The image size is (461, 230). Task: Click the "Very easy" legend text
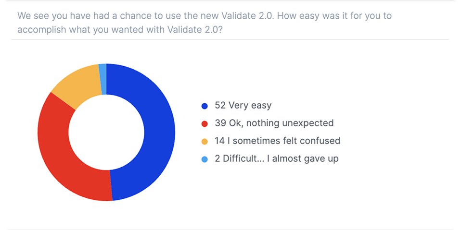point(250,106)
